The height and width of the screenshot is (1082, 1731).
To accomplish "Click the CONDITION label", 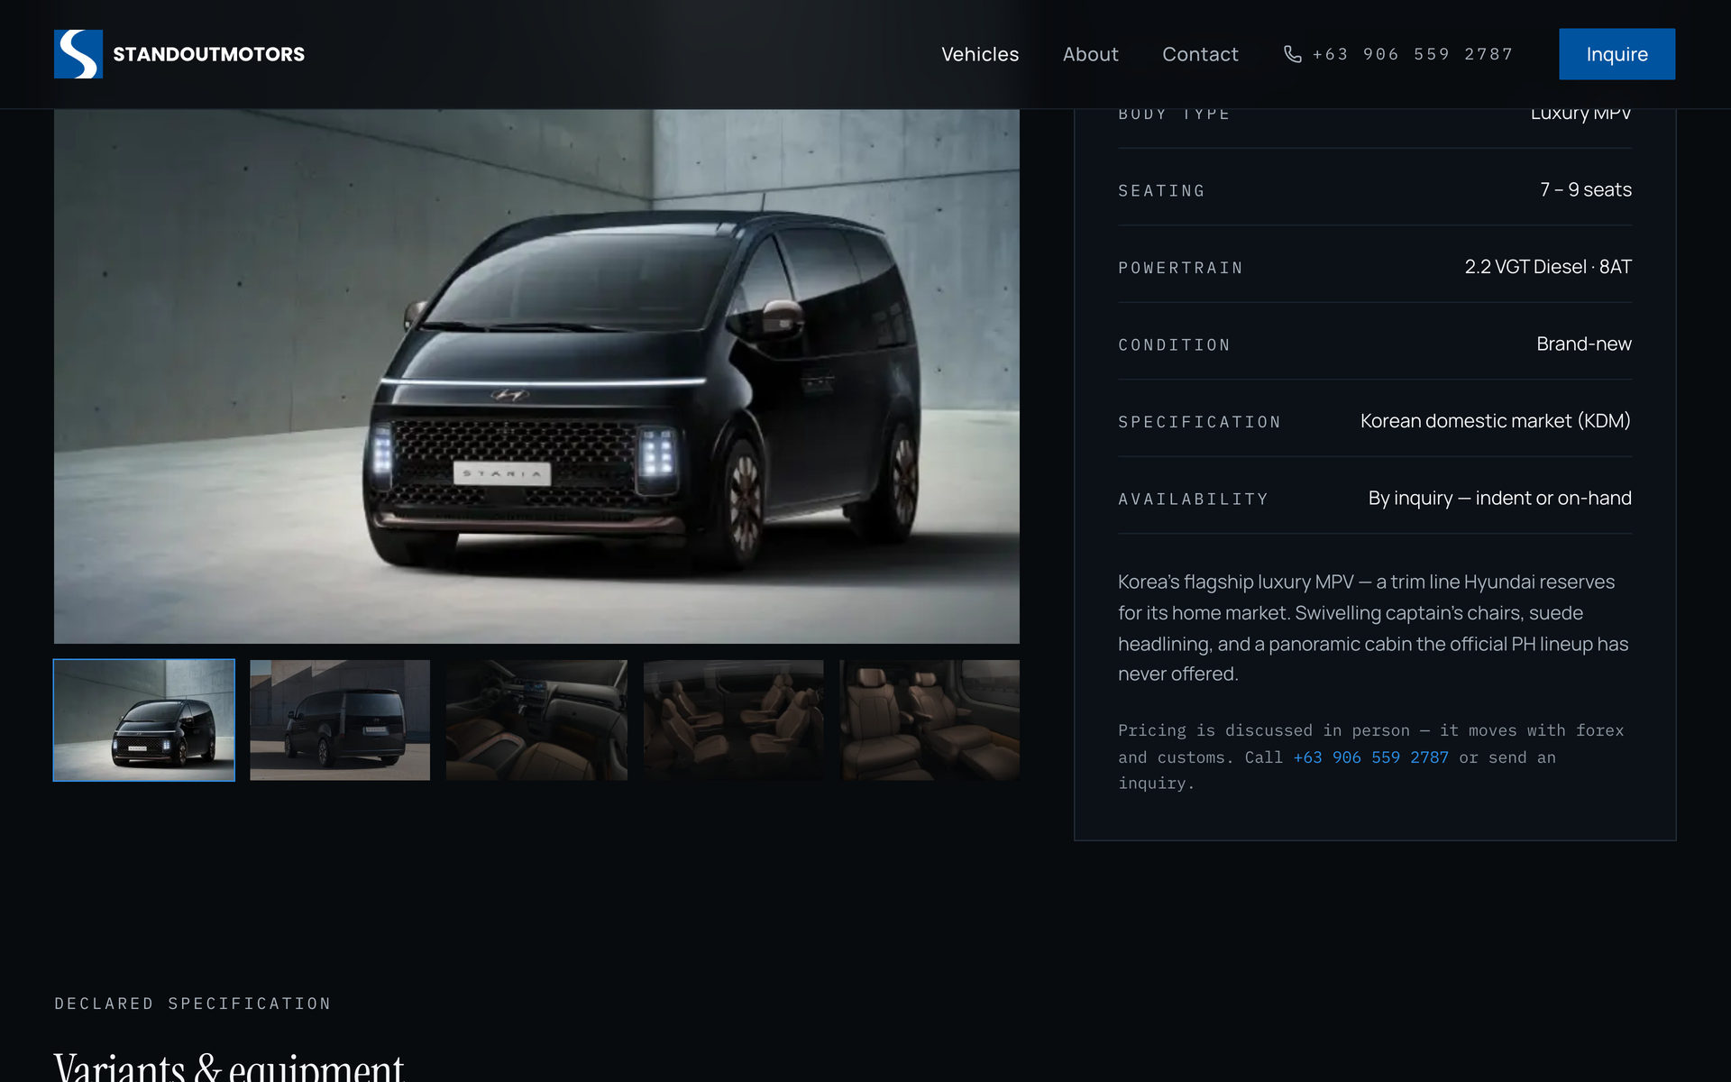I will click(x=1174, y=345).
